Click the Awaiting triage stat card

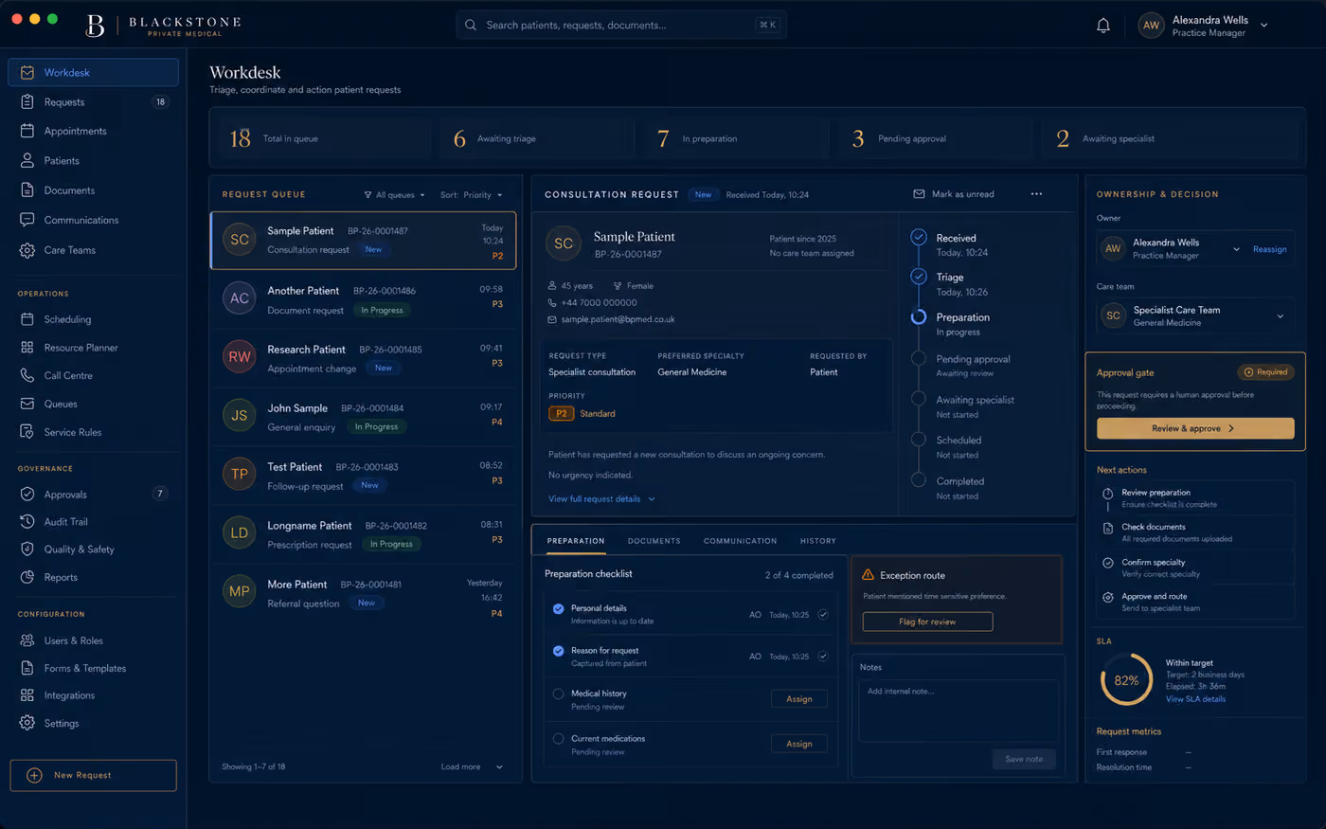(x=535, y=138)
